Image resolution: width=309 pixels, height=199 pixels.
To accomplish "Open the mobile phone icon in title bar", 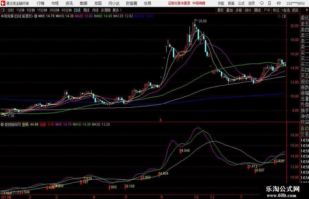I will (269, 3).
